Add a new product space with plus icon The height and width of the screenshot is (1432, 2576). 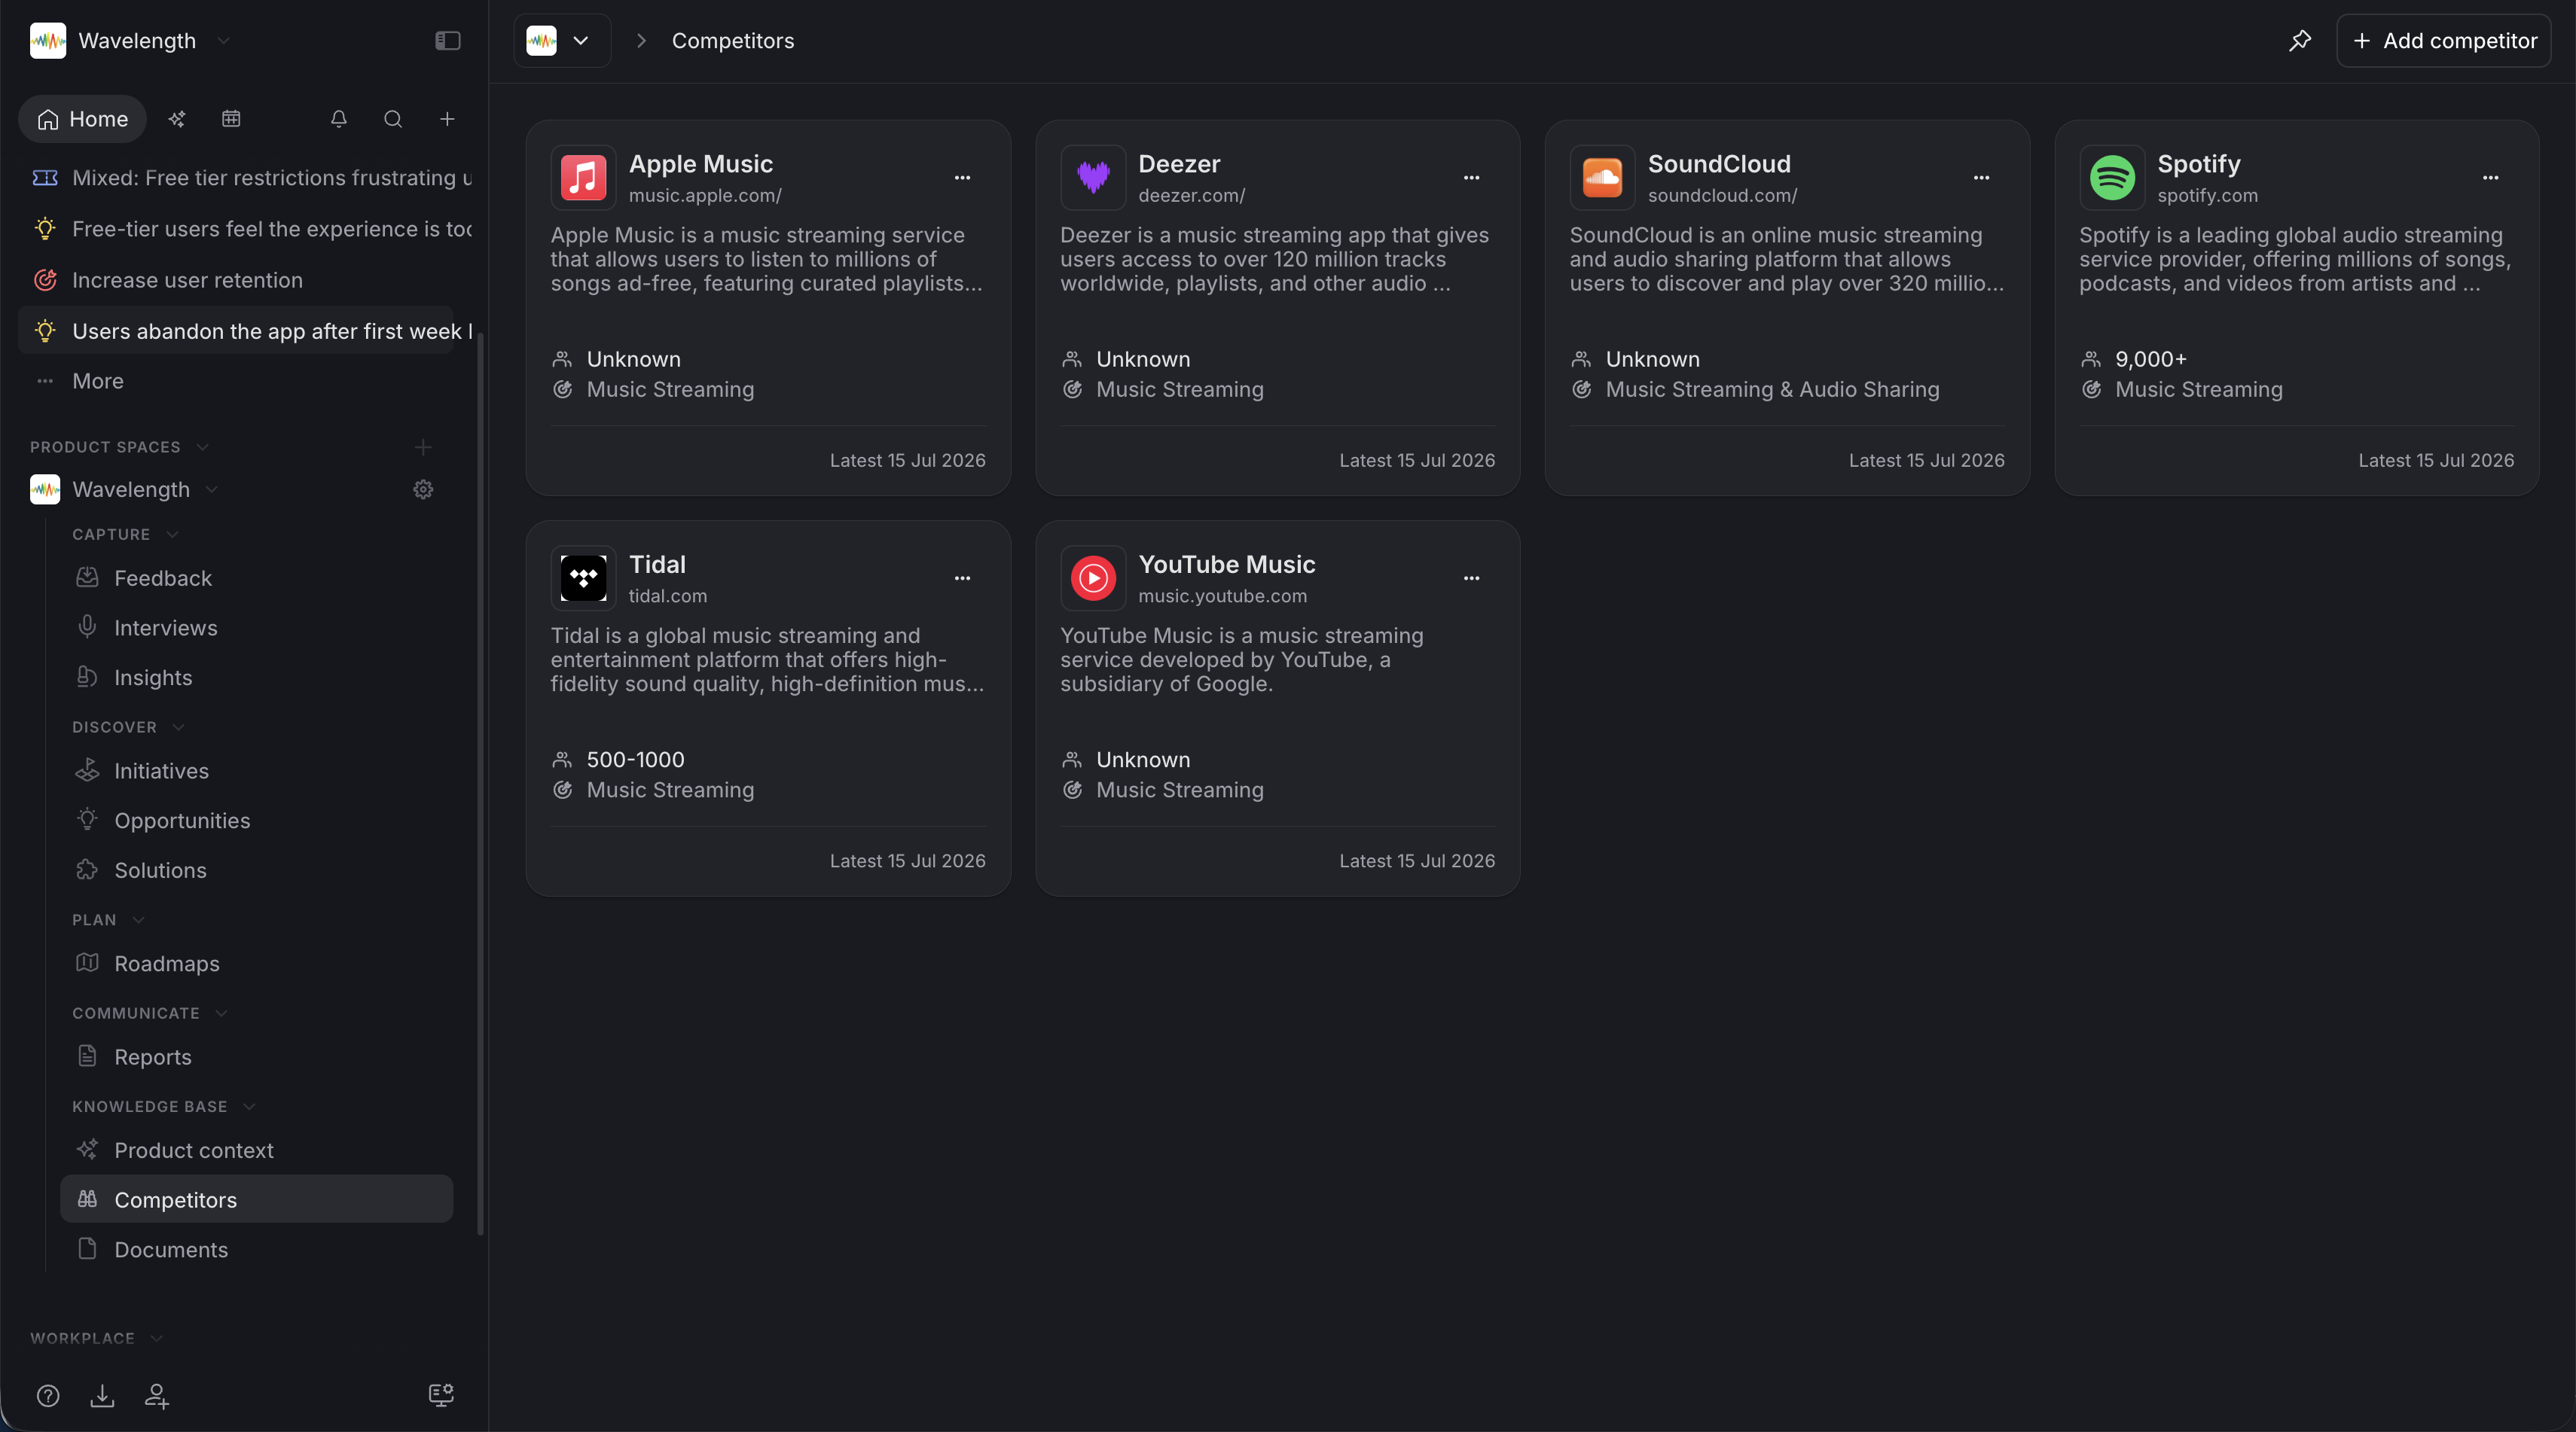[423, 446]
